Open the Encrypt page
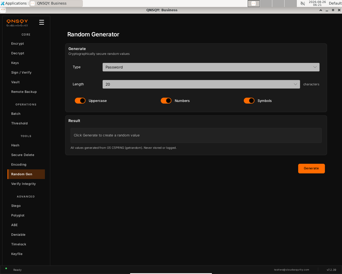342x274 pixels. click(26, 44)
